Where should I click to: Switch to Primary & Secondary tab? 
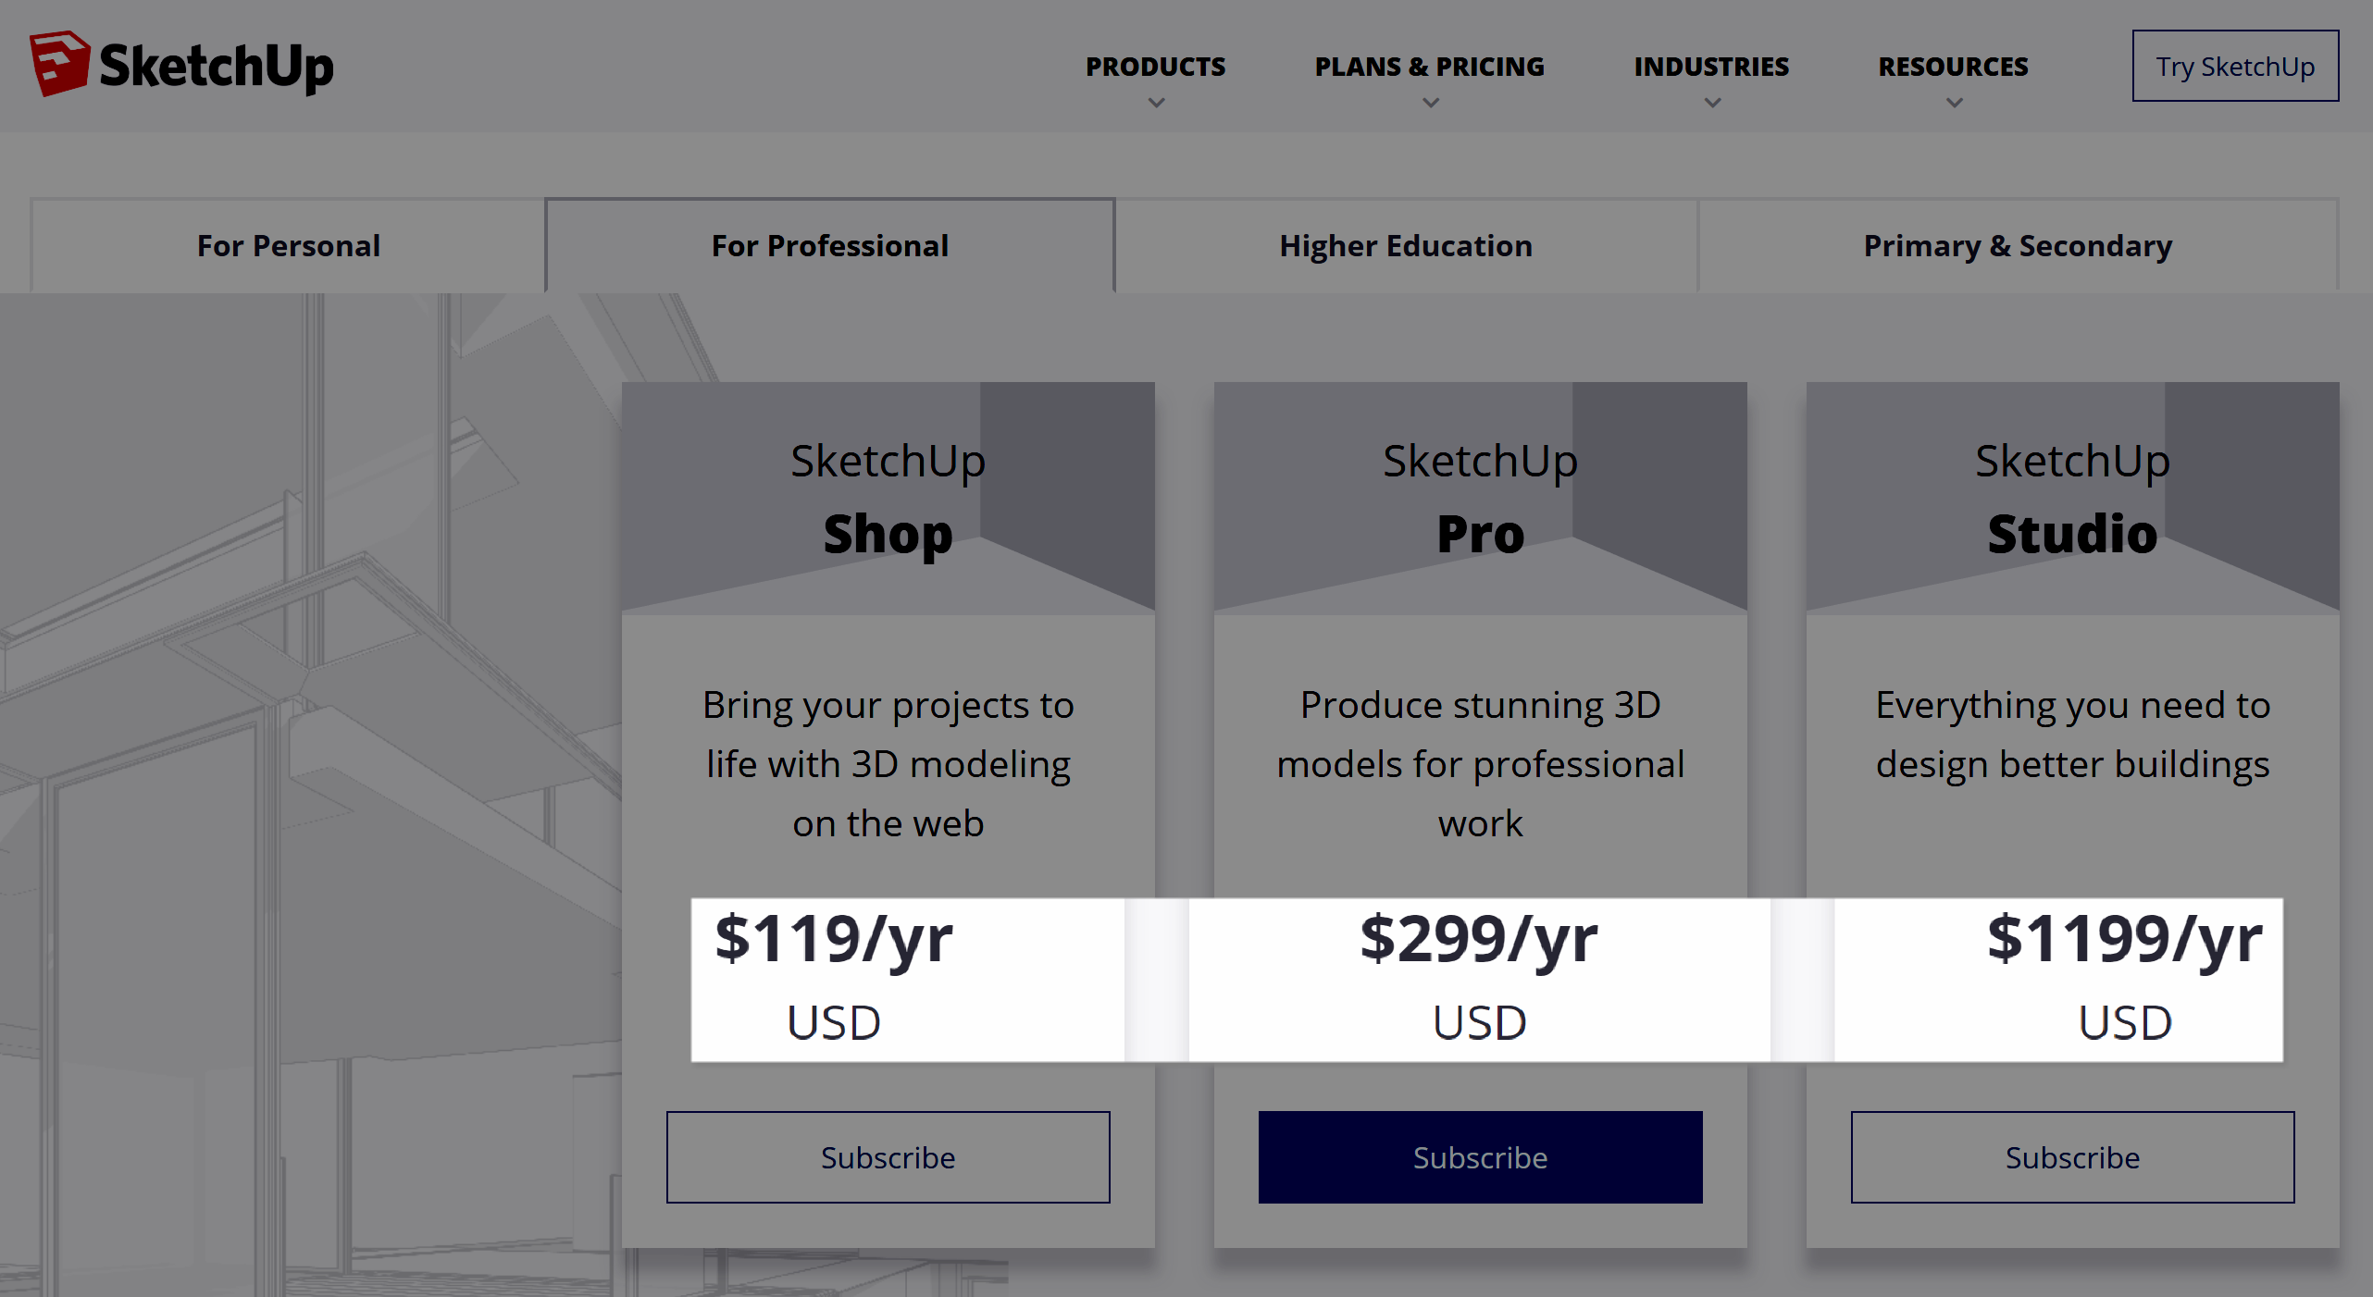coord(2018,246)
